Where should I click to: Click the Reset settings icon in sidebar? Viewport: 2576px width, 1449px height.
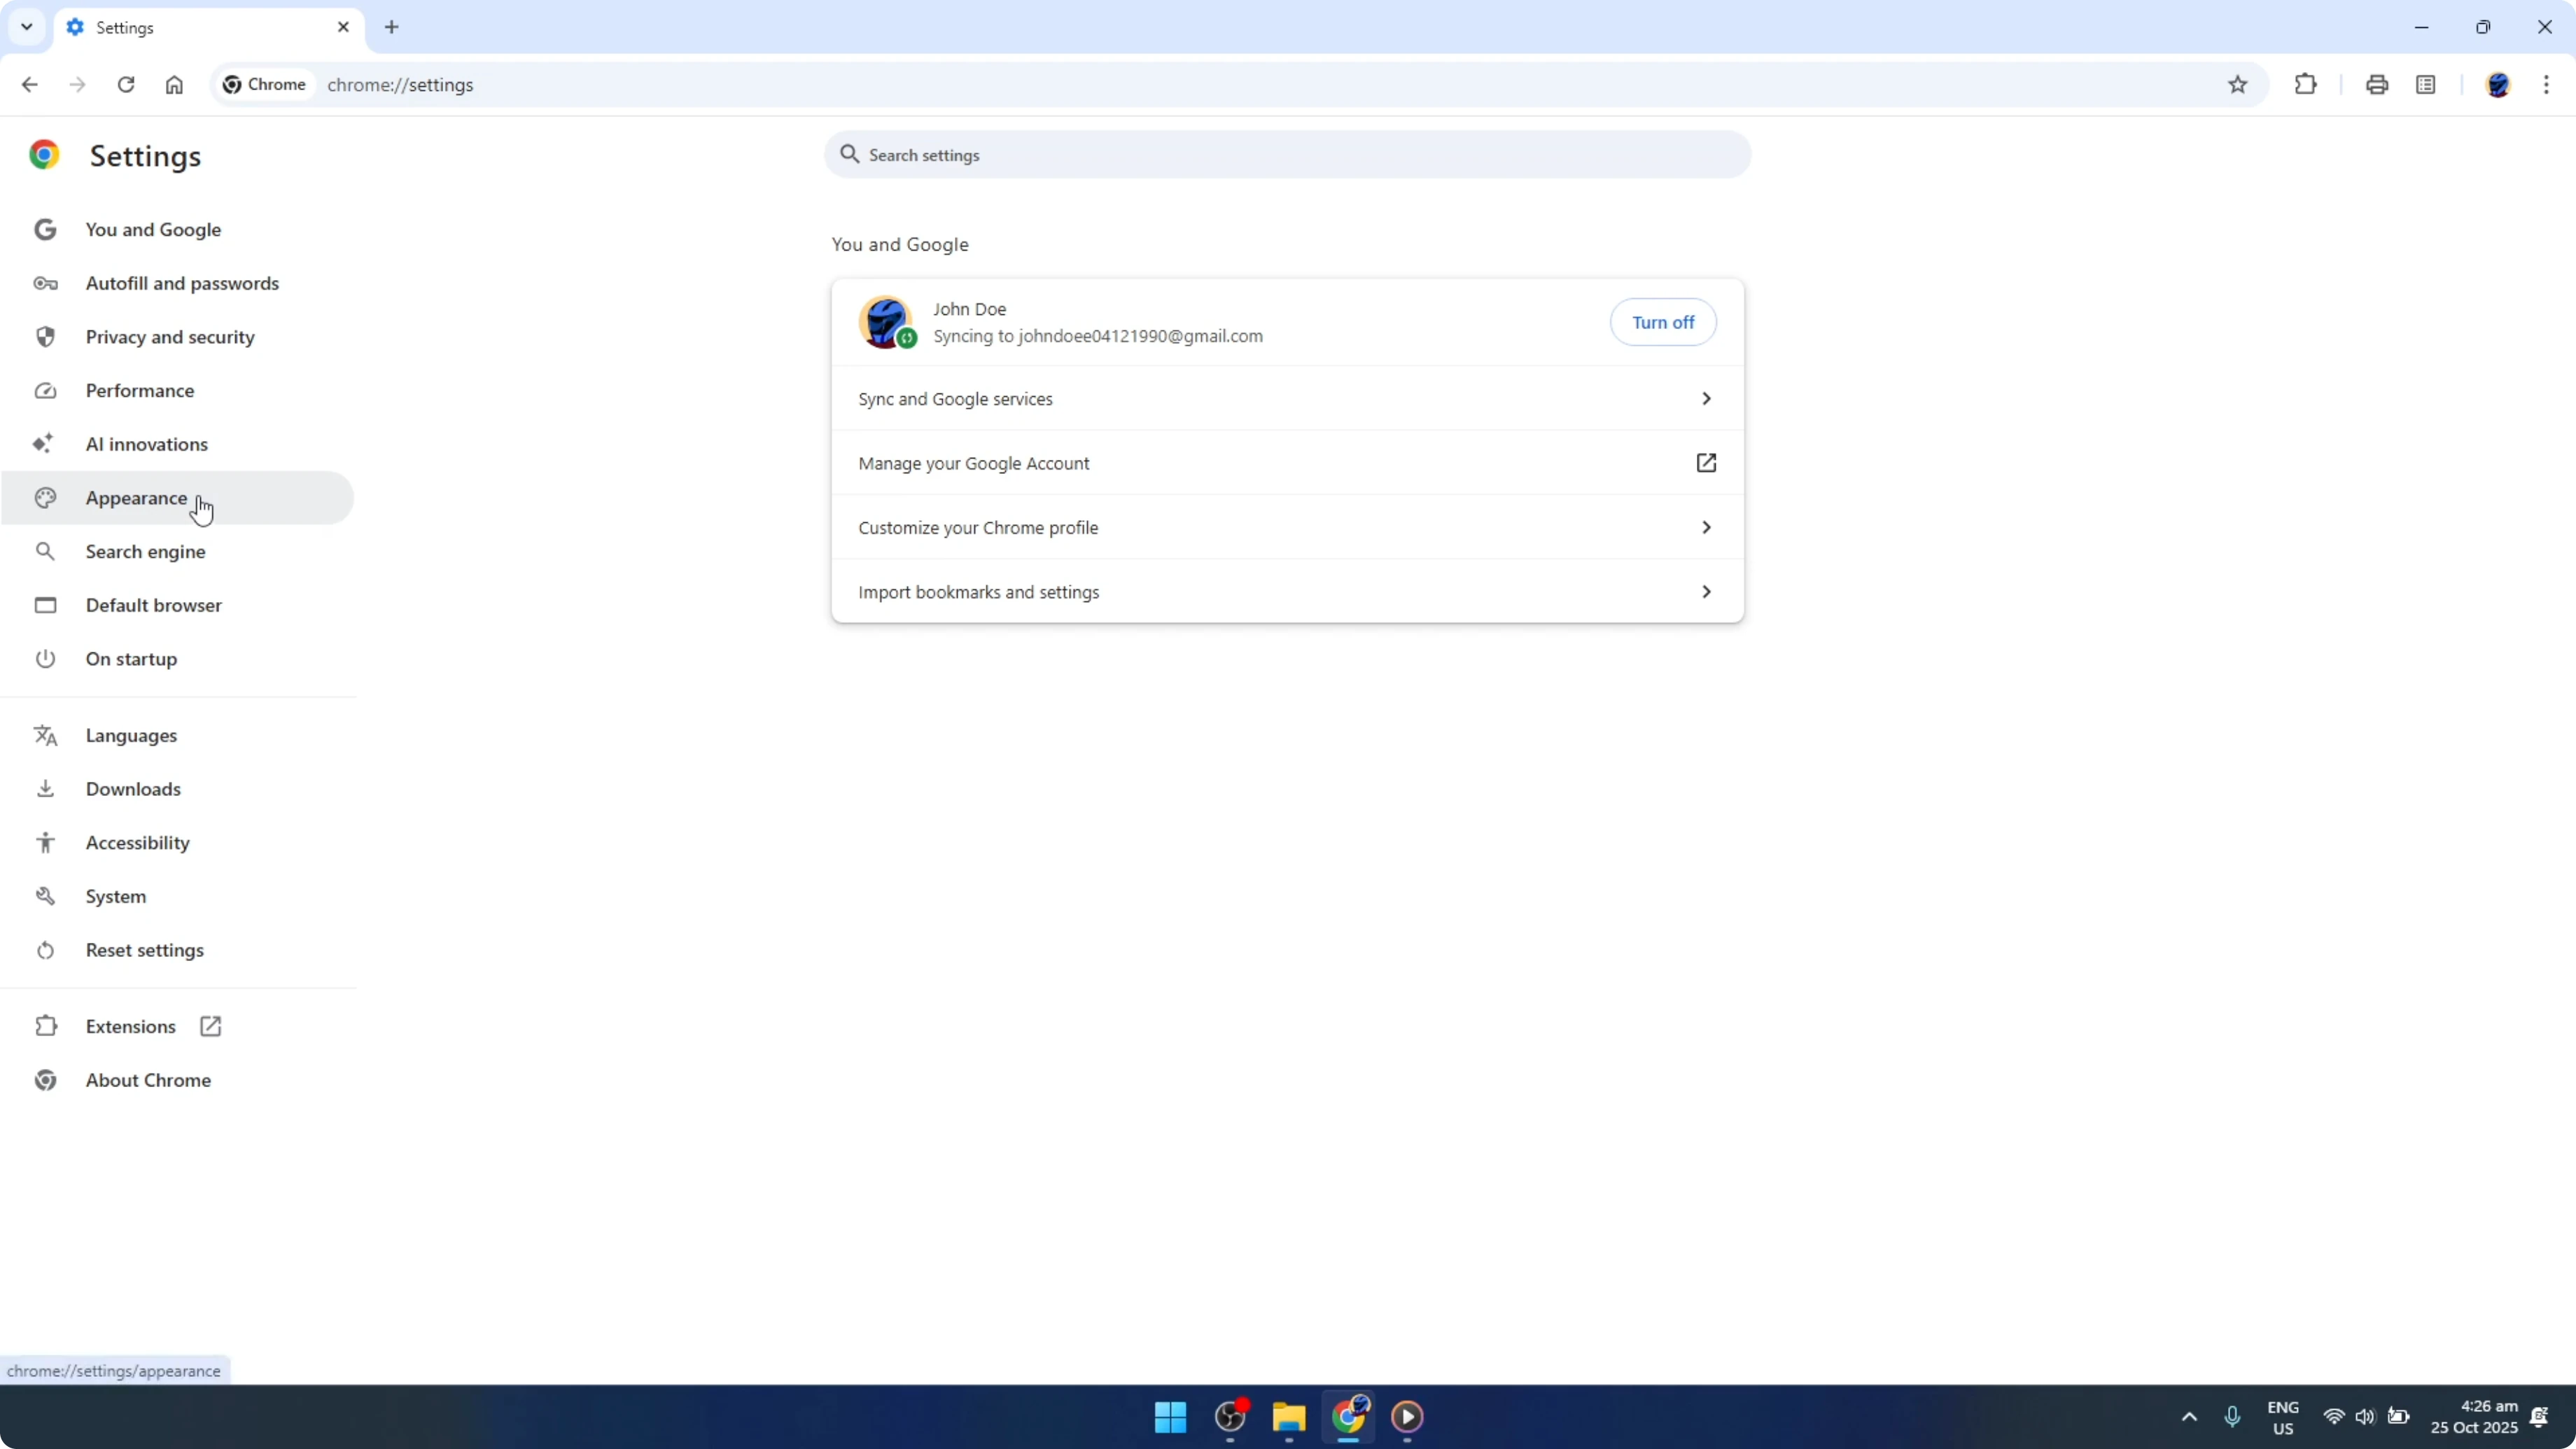coord(45,950)
